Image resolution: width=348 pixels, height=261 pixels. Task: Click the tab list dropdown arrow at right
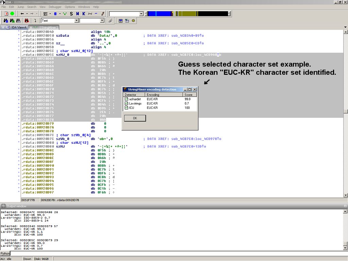point(345,27)
